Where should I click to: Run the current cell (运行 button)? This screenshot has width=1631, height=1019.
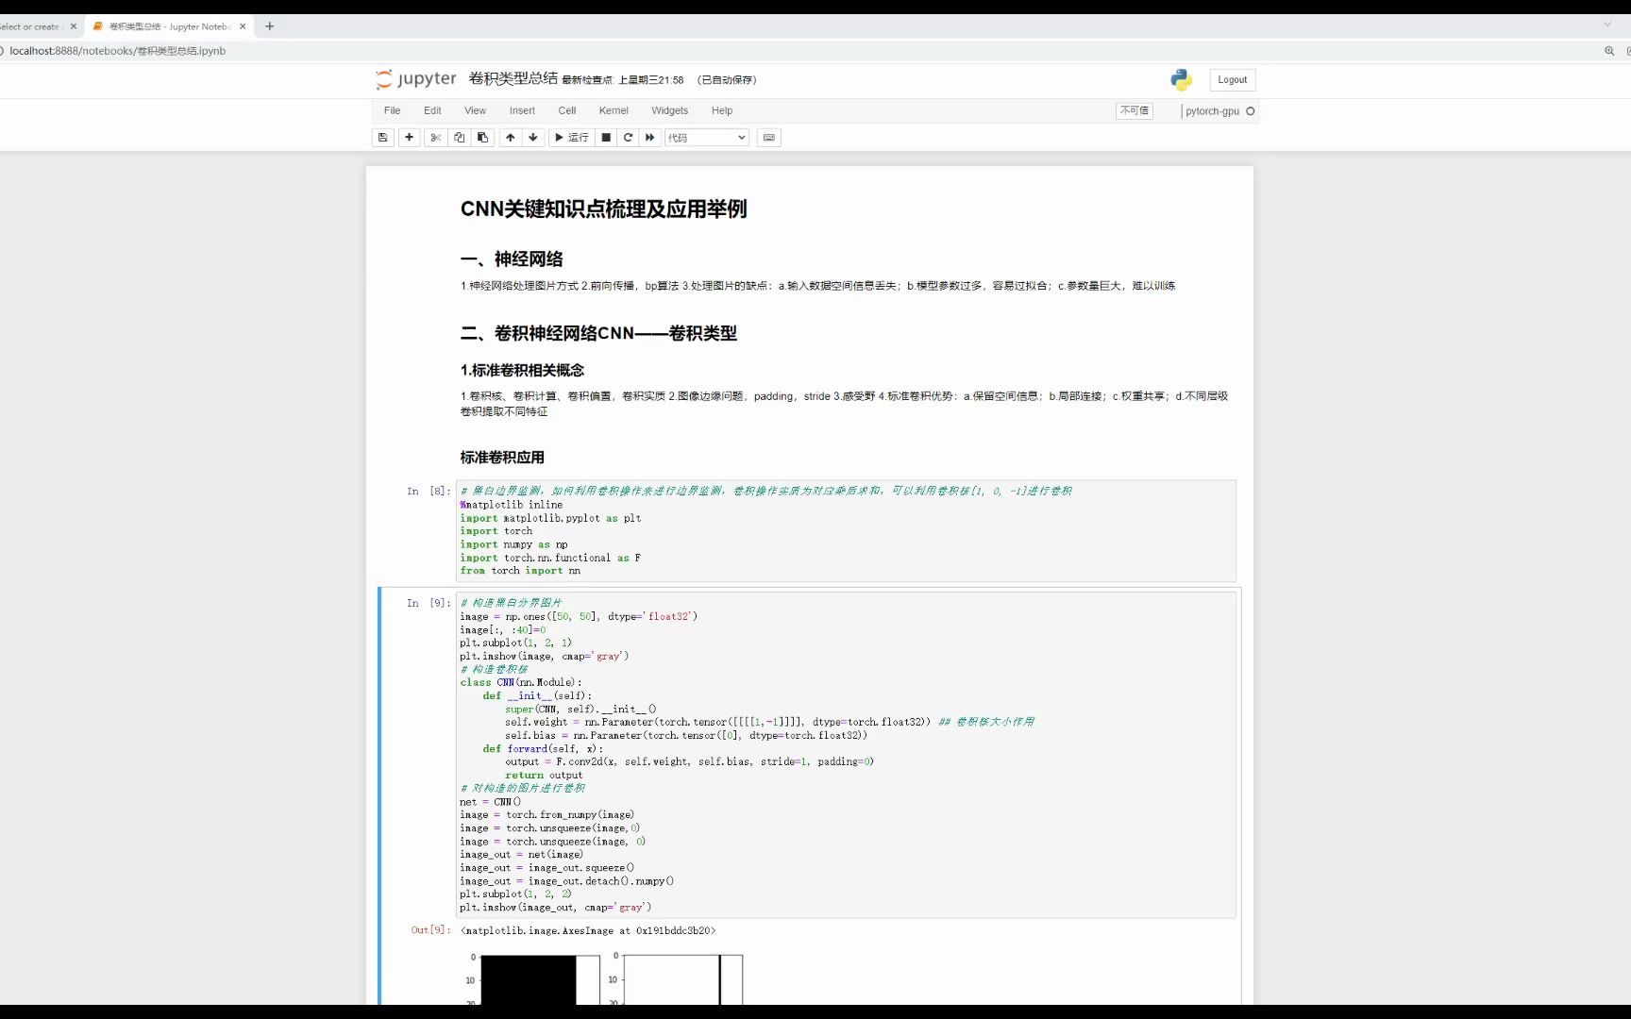click(572, 138)
